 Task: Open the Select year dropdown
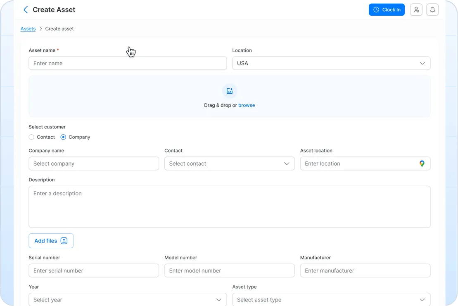pos(128,299)
